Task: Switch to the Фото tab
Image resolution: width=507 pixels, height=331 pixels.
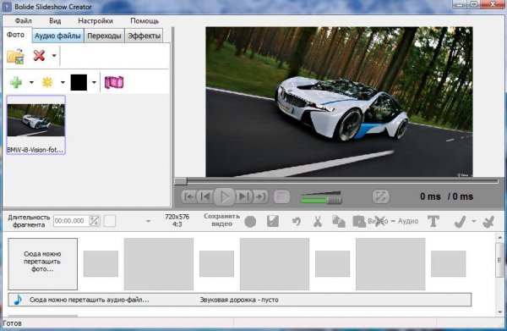Action: point(16,35)
